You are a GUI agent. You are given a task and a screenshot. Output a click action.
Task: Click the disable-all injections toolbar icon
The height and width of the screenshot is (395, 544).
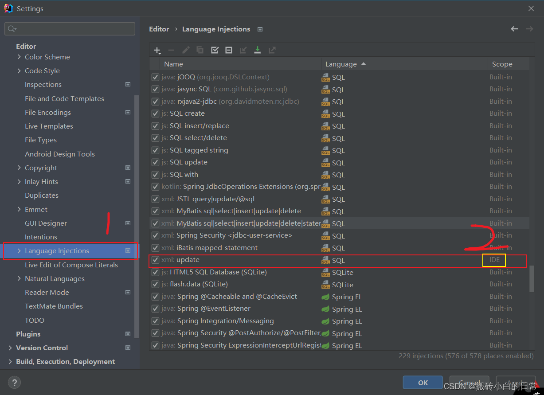point(229,50)
